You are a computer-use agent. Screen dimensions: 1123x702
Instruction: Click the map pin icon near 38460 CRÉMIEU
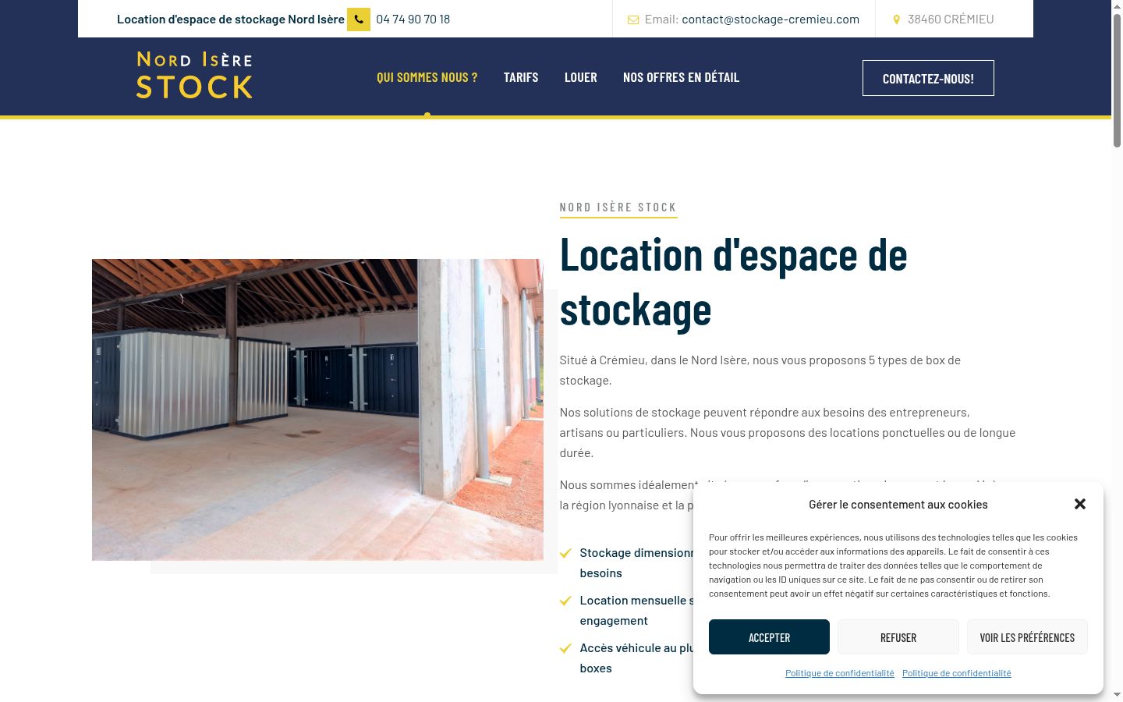tap(896, 19)
